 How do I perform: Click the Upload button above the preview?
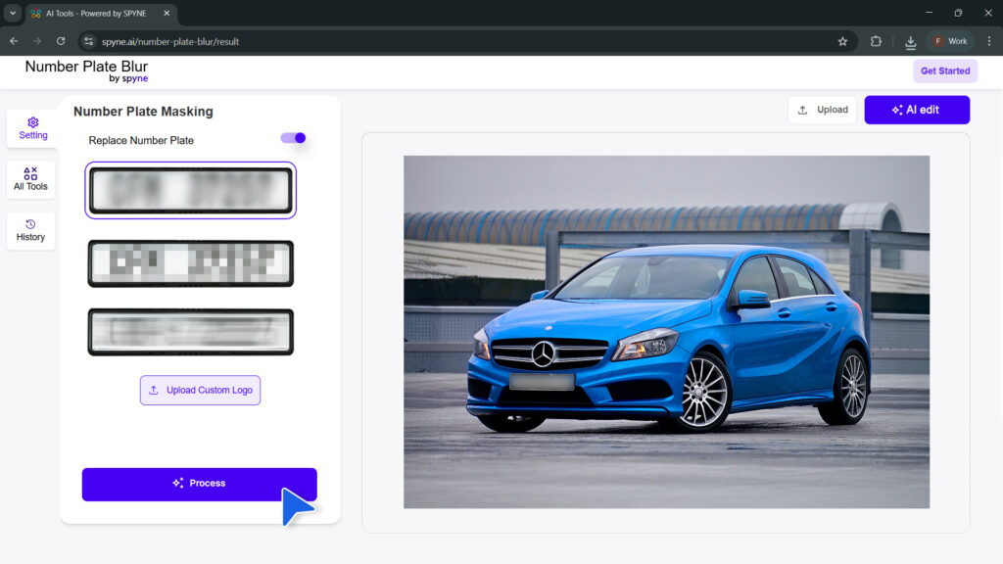click(822, 110)
